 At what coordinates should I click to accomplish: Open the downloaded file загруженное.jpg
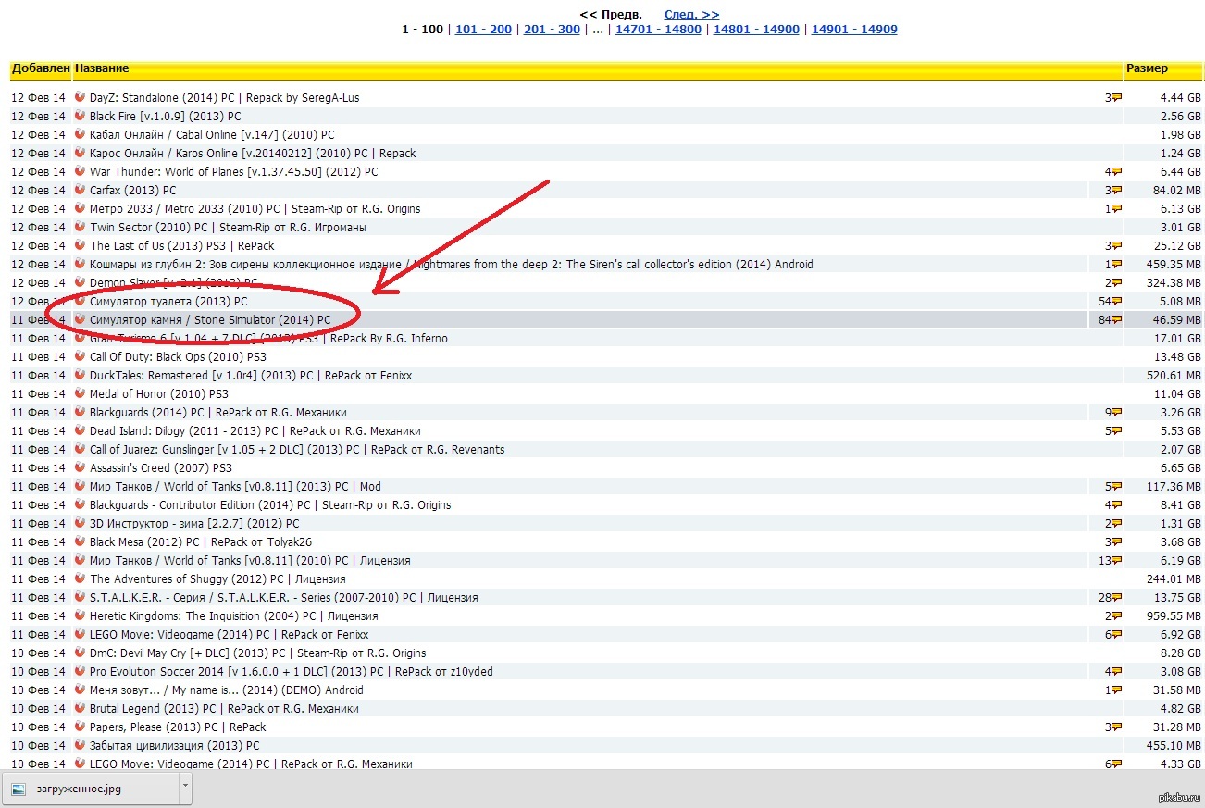coord(91,789)
